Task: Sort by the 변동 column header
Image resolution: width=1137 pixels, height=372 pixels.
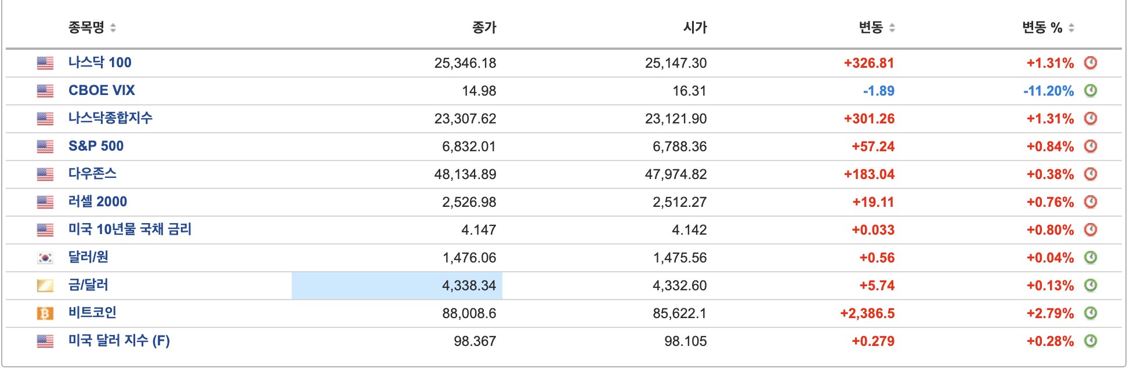Action: tap(877, 27)
